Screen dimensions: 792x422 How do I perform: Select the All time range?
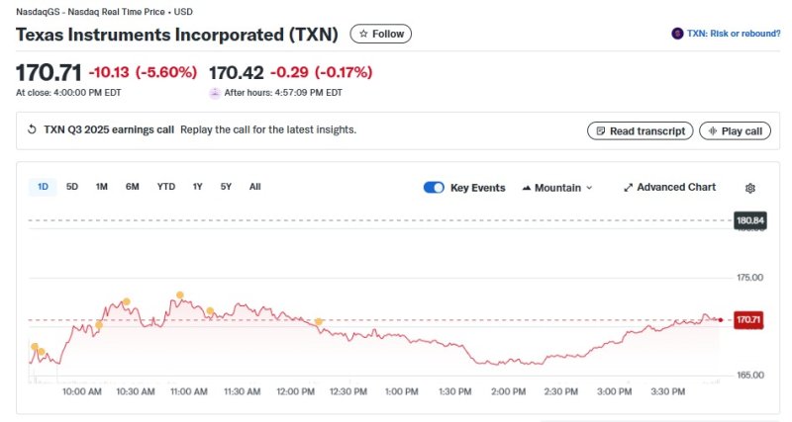coord(255,187)
